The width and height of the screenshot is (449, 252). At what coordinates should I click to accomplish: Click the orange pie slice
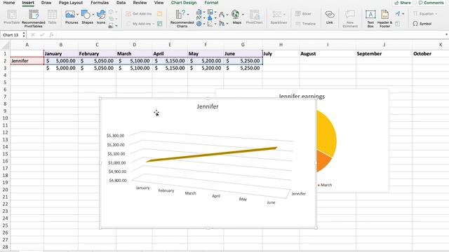[x=323, y=160]
